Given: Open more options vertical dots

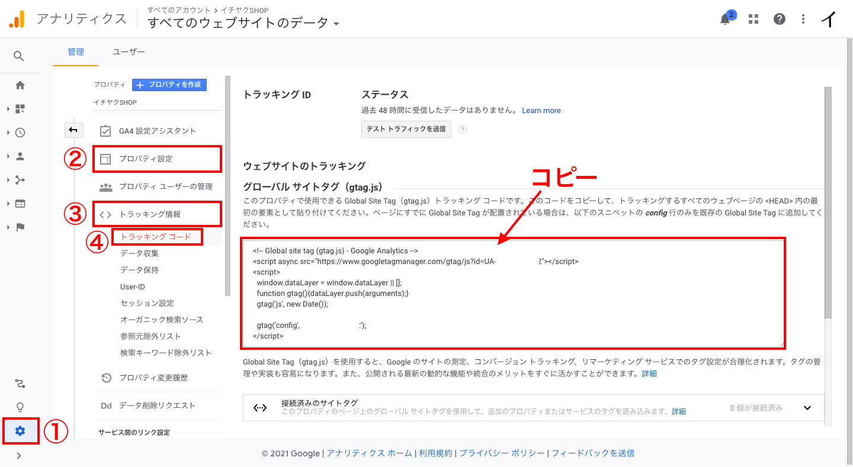Looking at the screenshot, I should pyautogui.click(x=803, y=19).
